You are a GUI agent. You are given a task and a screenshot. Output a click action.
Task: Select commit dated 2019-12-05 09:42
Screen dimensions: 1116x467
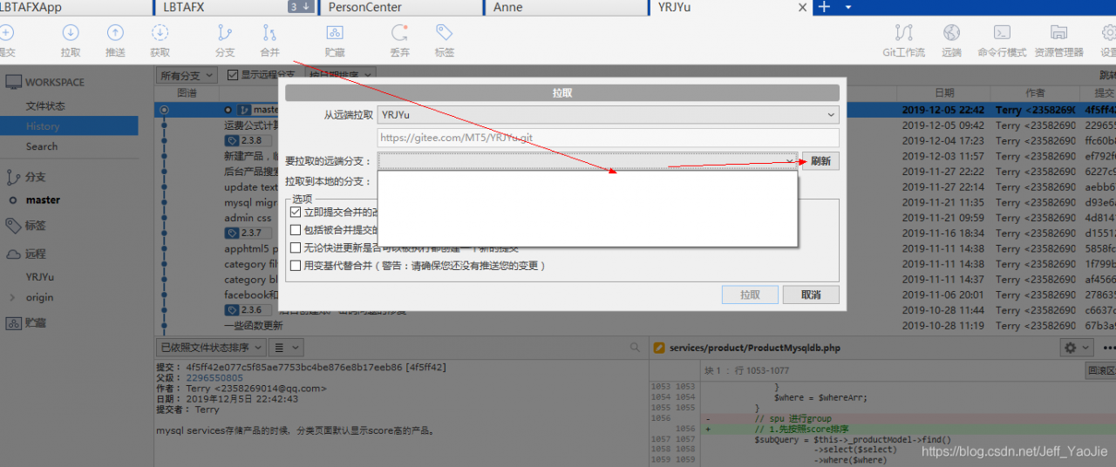click(942, 125)
